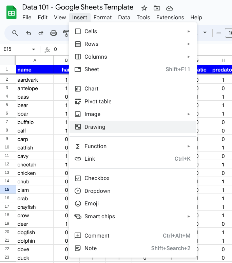Insert a Dropdown from the menu
The image size is (232, 263).
97,191
